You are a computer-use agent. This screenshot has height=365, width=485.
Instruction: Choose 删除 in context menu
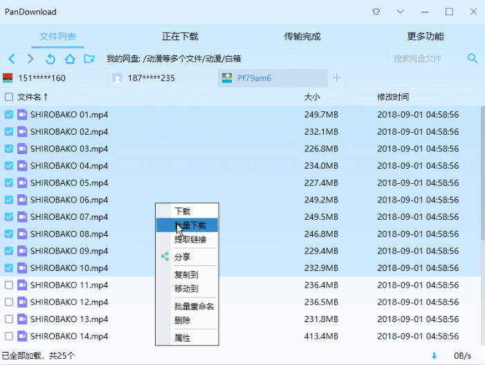(x=187, y=320)
